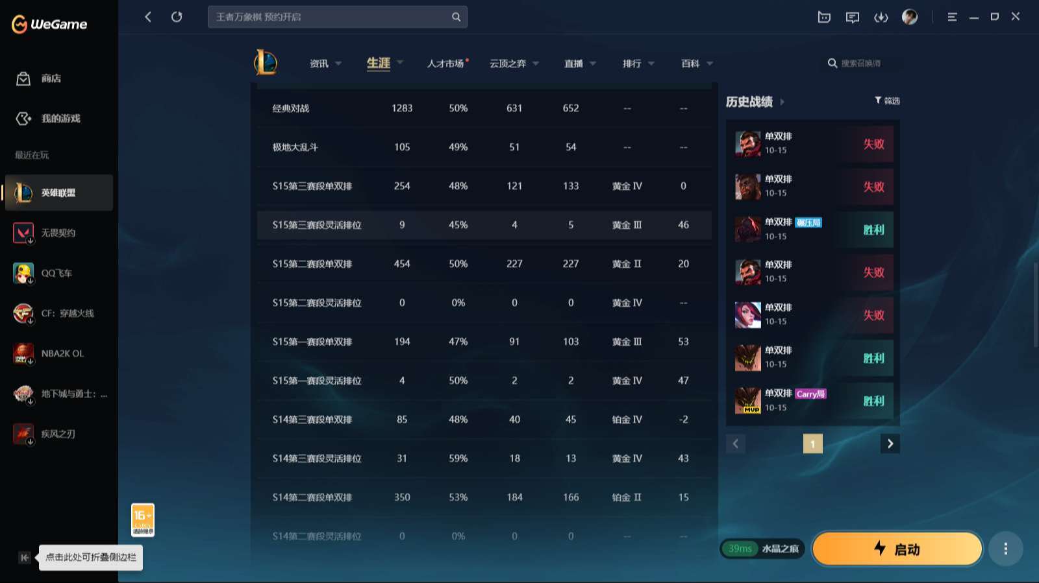This screenshot has width=1039, height=583.
Task: Open the folder icon in top bar
Action: (x=824, y=18)
